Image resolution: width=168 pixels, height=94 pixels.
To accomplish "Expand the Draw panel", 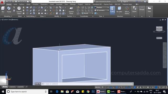I will pyautogui.click(x=43, y=16).
